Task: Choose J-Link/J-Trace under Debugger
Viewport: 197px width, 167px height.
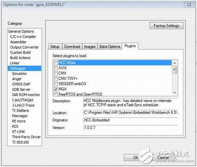Action: (x=23, y=105)
